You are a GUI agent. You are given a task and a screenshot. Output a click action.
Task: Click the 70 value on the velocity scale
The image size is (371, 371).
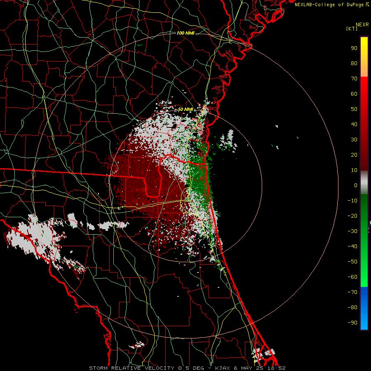(354, 79)
